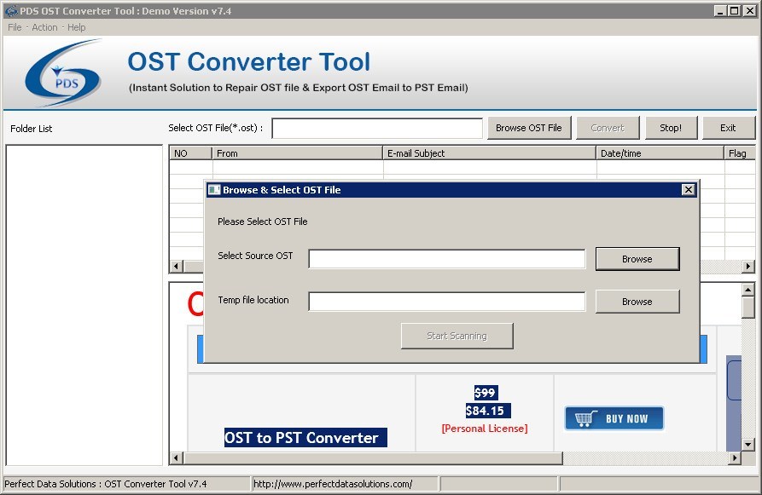Click preview pane scroll up arrow
This screenshot has width=762, height=495.
(748, 291)
